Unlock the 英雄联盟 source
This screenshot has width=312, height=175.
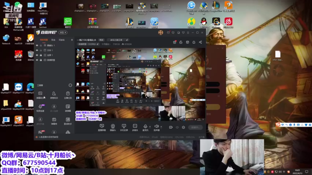click(41, 60)
